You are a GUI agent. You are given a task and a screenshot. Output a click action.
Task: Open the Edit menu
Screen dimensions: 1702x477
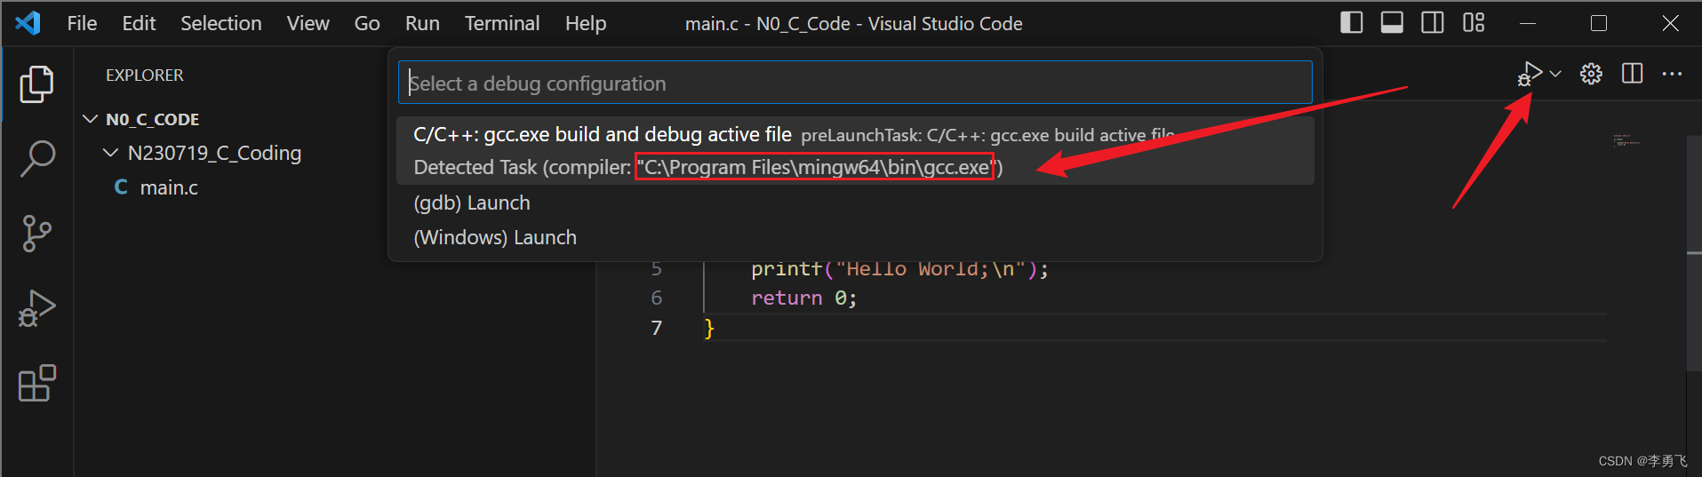tap(139, 23)
